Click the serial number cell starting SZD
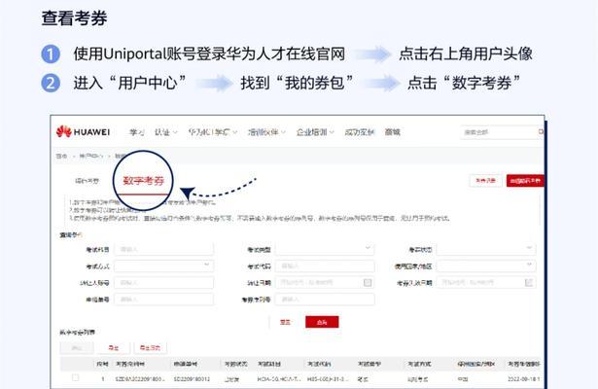Screen dimensions: 598x389 coord(140,379)
